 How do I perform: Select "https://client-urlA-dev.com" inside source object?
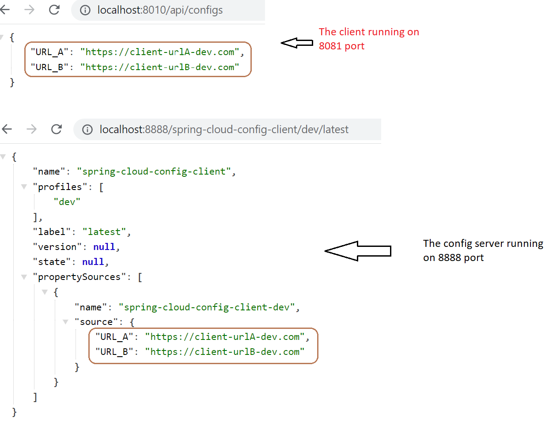click(x=225, y=337)
